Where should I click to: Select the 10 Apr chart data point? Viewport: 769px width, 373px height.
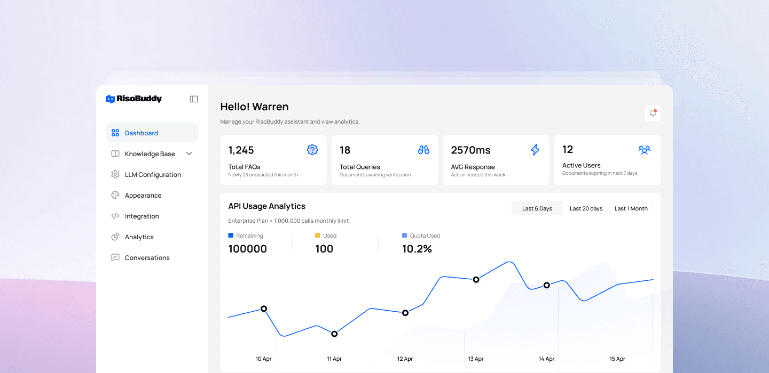[264, 309]
